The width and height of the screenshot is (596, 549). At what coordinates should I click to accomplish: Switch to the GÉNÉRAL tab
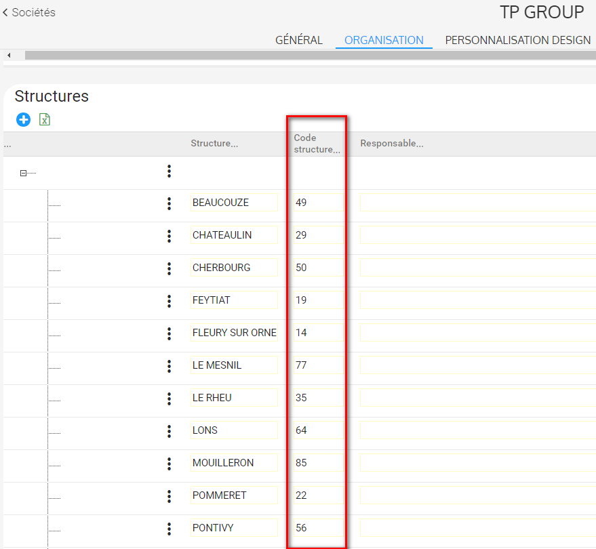click(x=298, y=40)
